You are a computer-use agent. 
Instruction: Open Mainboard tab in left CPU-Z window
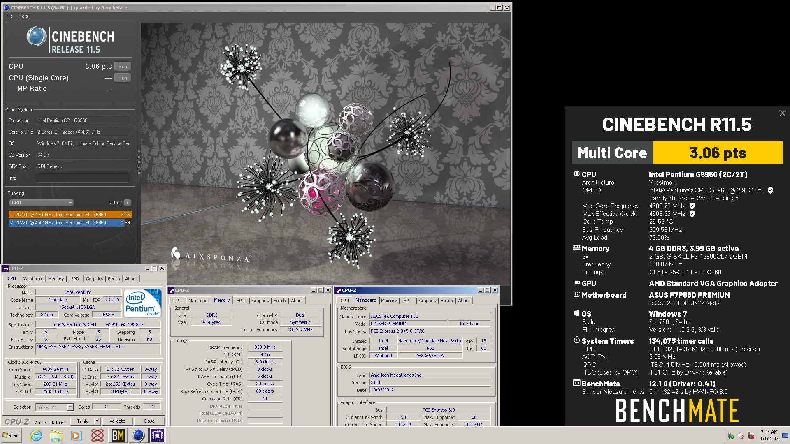[33, 279]
